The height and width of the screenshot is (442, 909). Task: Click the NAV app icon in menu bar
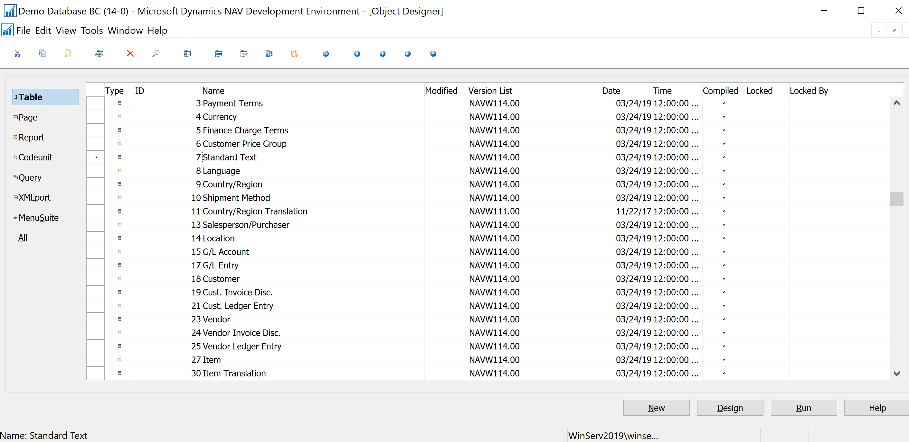7,30
